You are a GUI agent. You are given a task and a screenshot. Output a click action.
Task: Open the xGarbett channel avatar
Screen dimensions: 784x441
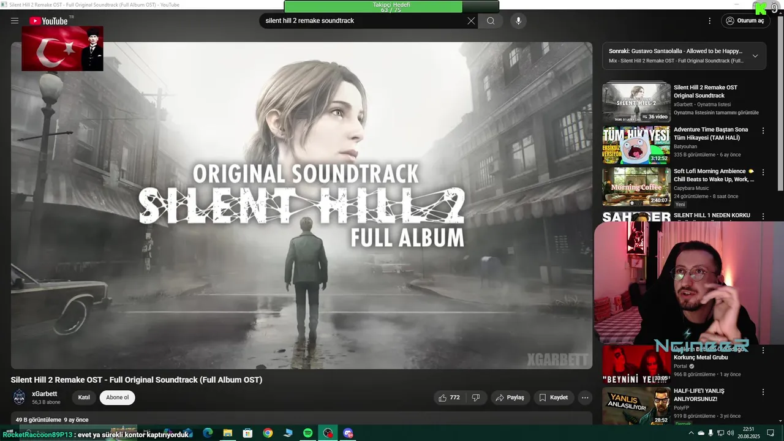(20, 398)
